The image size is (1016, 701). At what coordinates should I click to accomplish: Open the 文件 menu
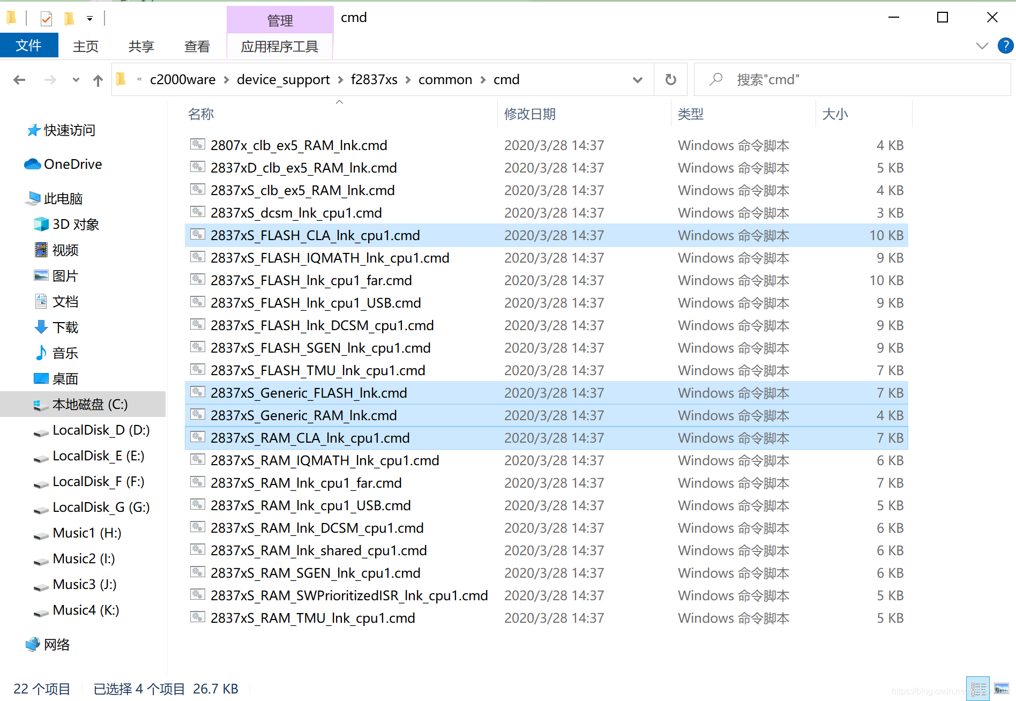29,45
